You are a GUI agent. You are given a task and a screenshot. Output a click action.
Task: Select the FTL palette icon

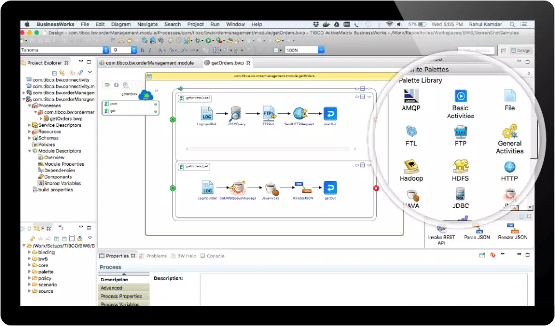[x=411, y=132]
